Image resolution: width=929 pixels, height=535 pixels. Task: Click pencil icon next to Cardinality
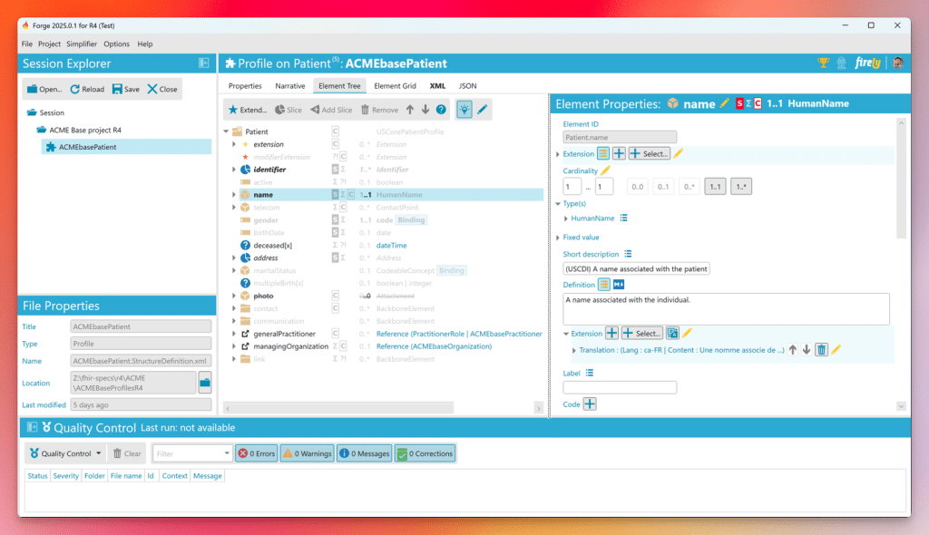pos(605,170)
